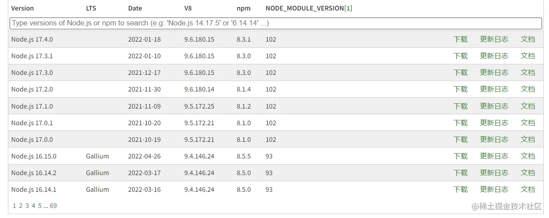Open docs for Node.js 17.3.0
The width and height of the screenshot is (549, 218).
(528, 73)
